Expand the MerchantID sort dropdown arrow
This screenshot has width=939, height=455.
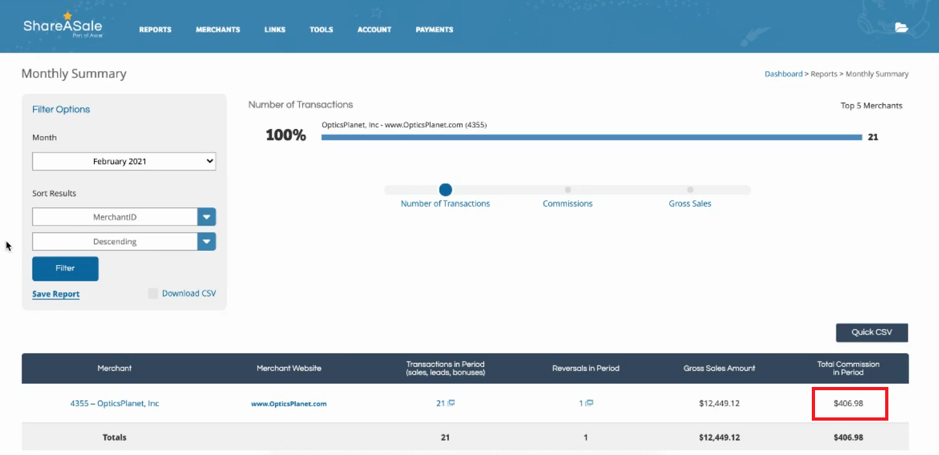[x=206, y=217]
